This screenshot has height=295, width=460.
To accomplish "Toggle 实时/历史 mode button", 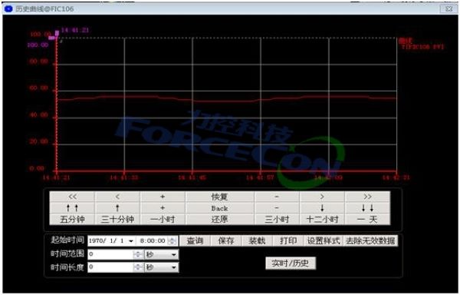I will [x=291, y=264].
